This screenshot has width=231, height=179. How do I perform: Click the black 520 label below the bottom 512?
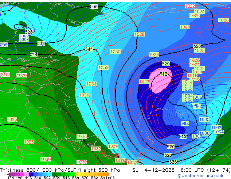point(171,146)
